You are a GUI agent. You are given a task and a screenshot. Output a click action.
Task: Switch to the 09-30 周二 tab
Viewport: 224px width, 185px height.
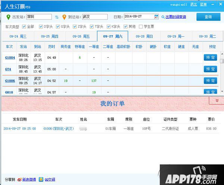click(208, 36)
